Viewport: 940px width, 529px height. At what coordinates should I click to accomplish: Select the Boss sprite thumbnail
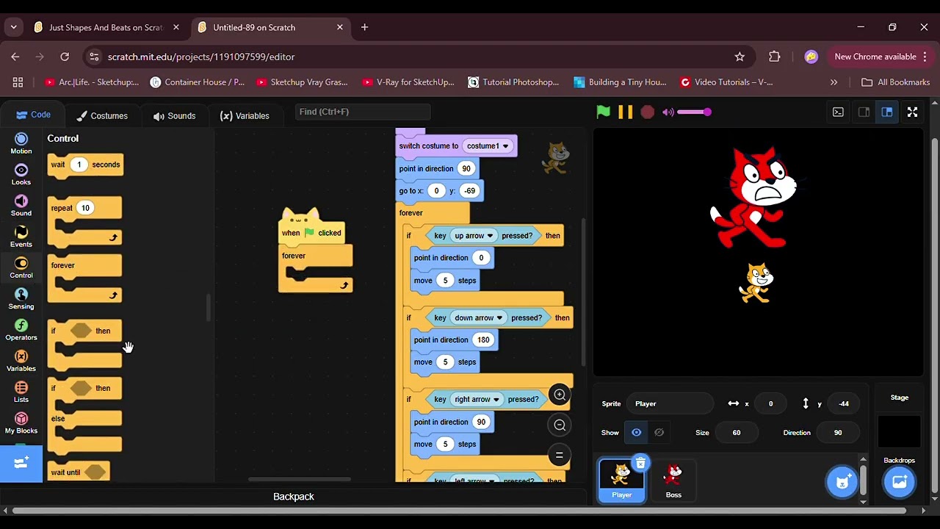pos(673,480)
